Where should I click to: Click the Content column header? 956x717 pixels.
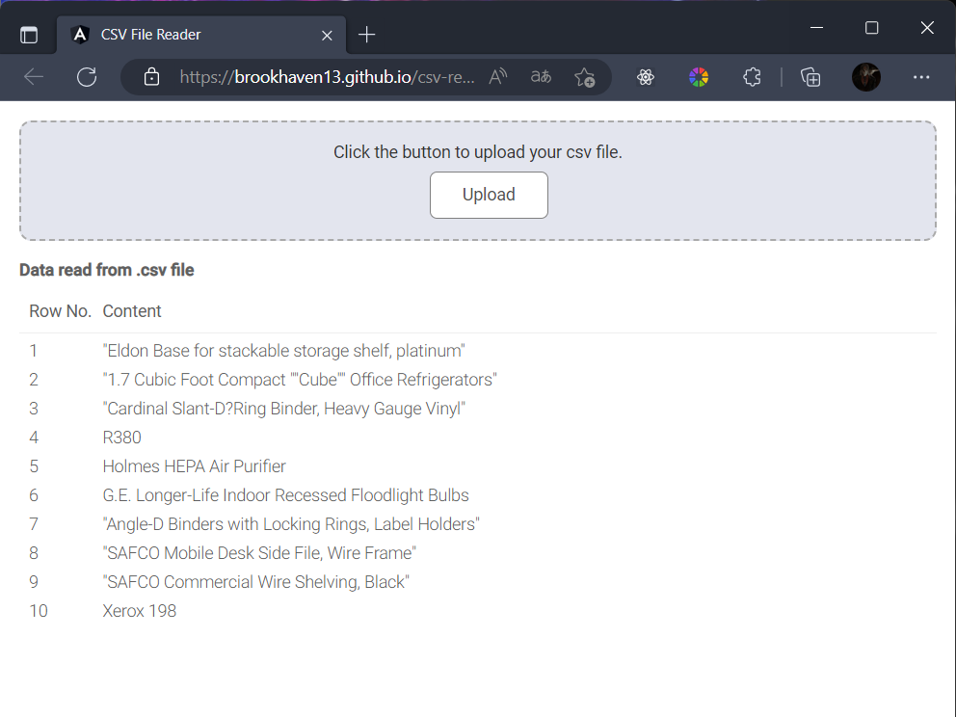click(132, 311)
